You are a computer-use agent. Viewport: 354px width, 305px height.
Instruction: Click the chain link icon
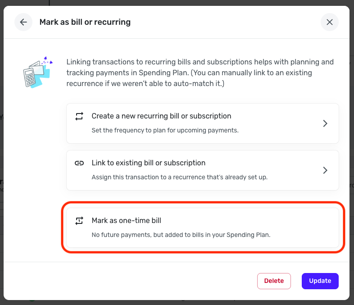(79, 163)
